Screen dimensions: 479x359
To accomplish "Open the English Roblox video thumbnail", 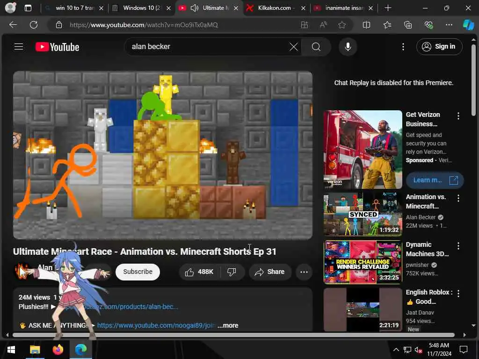I will (363, 309).
